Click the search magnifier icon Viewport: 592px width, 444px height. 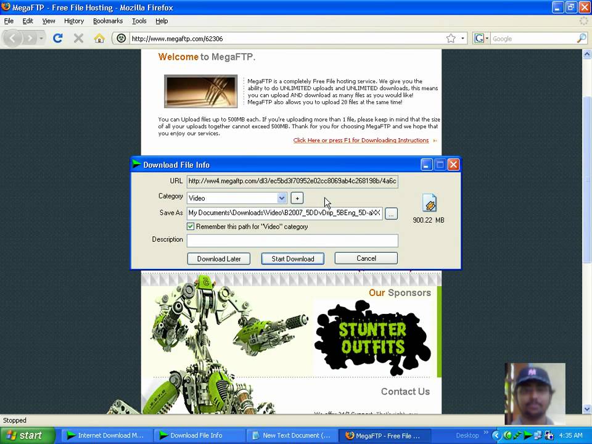582,38
